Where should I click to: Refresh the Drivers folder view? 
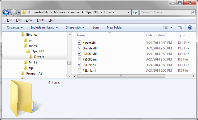135,12
